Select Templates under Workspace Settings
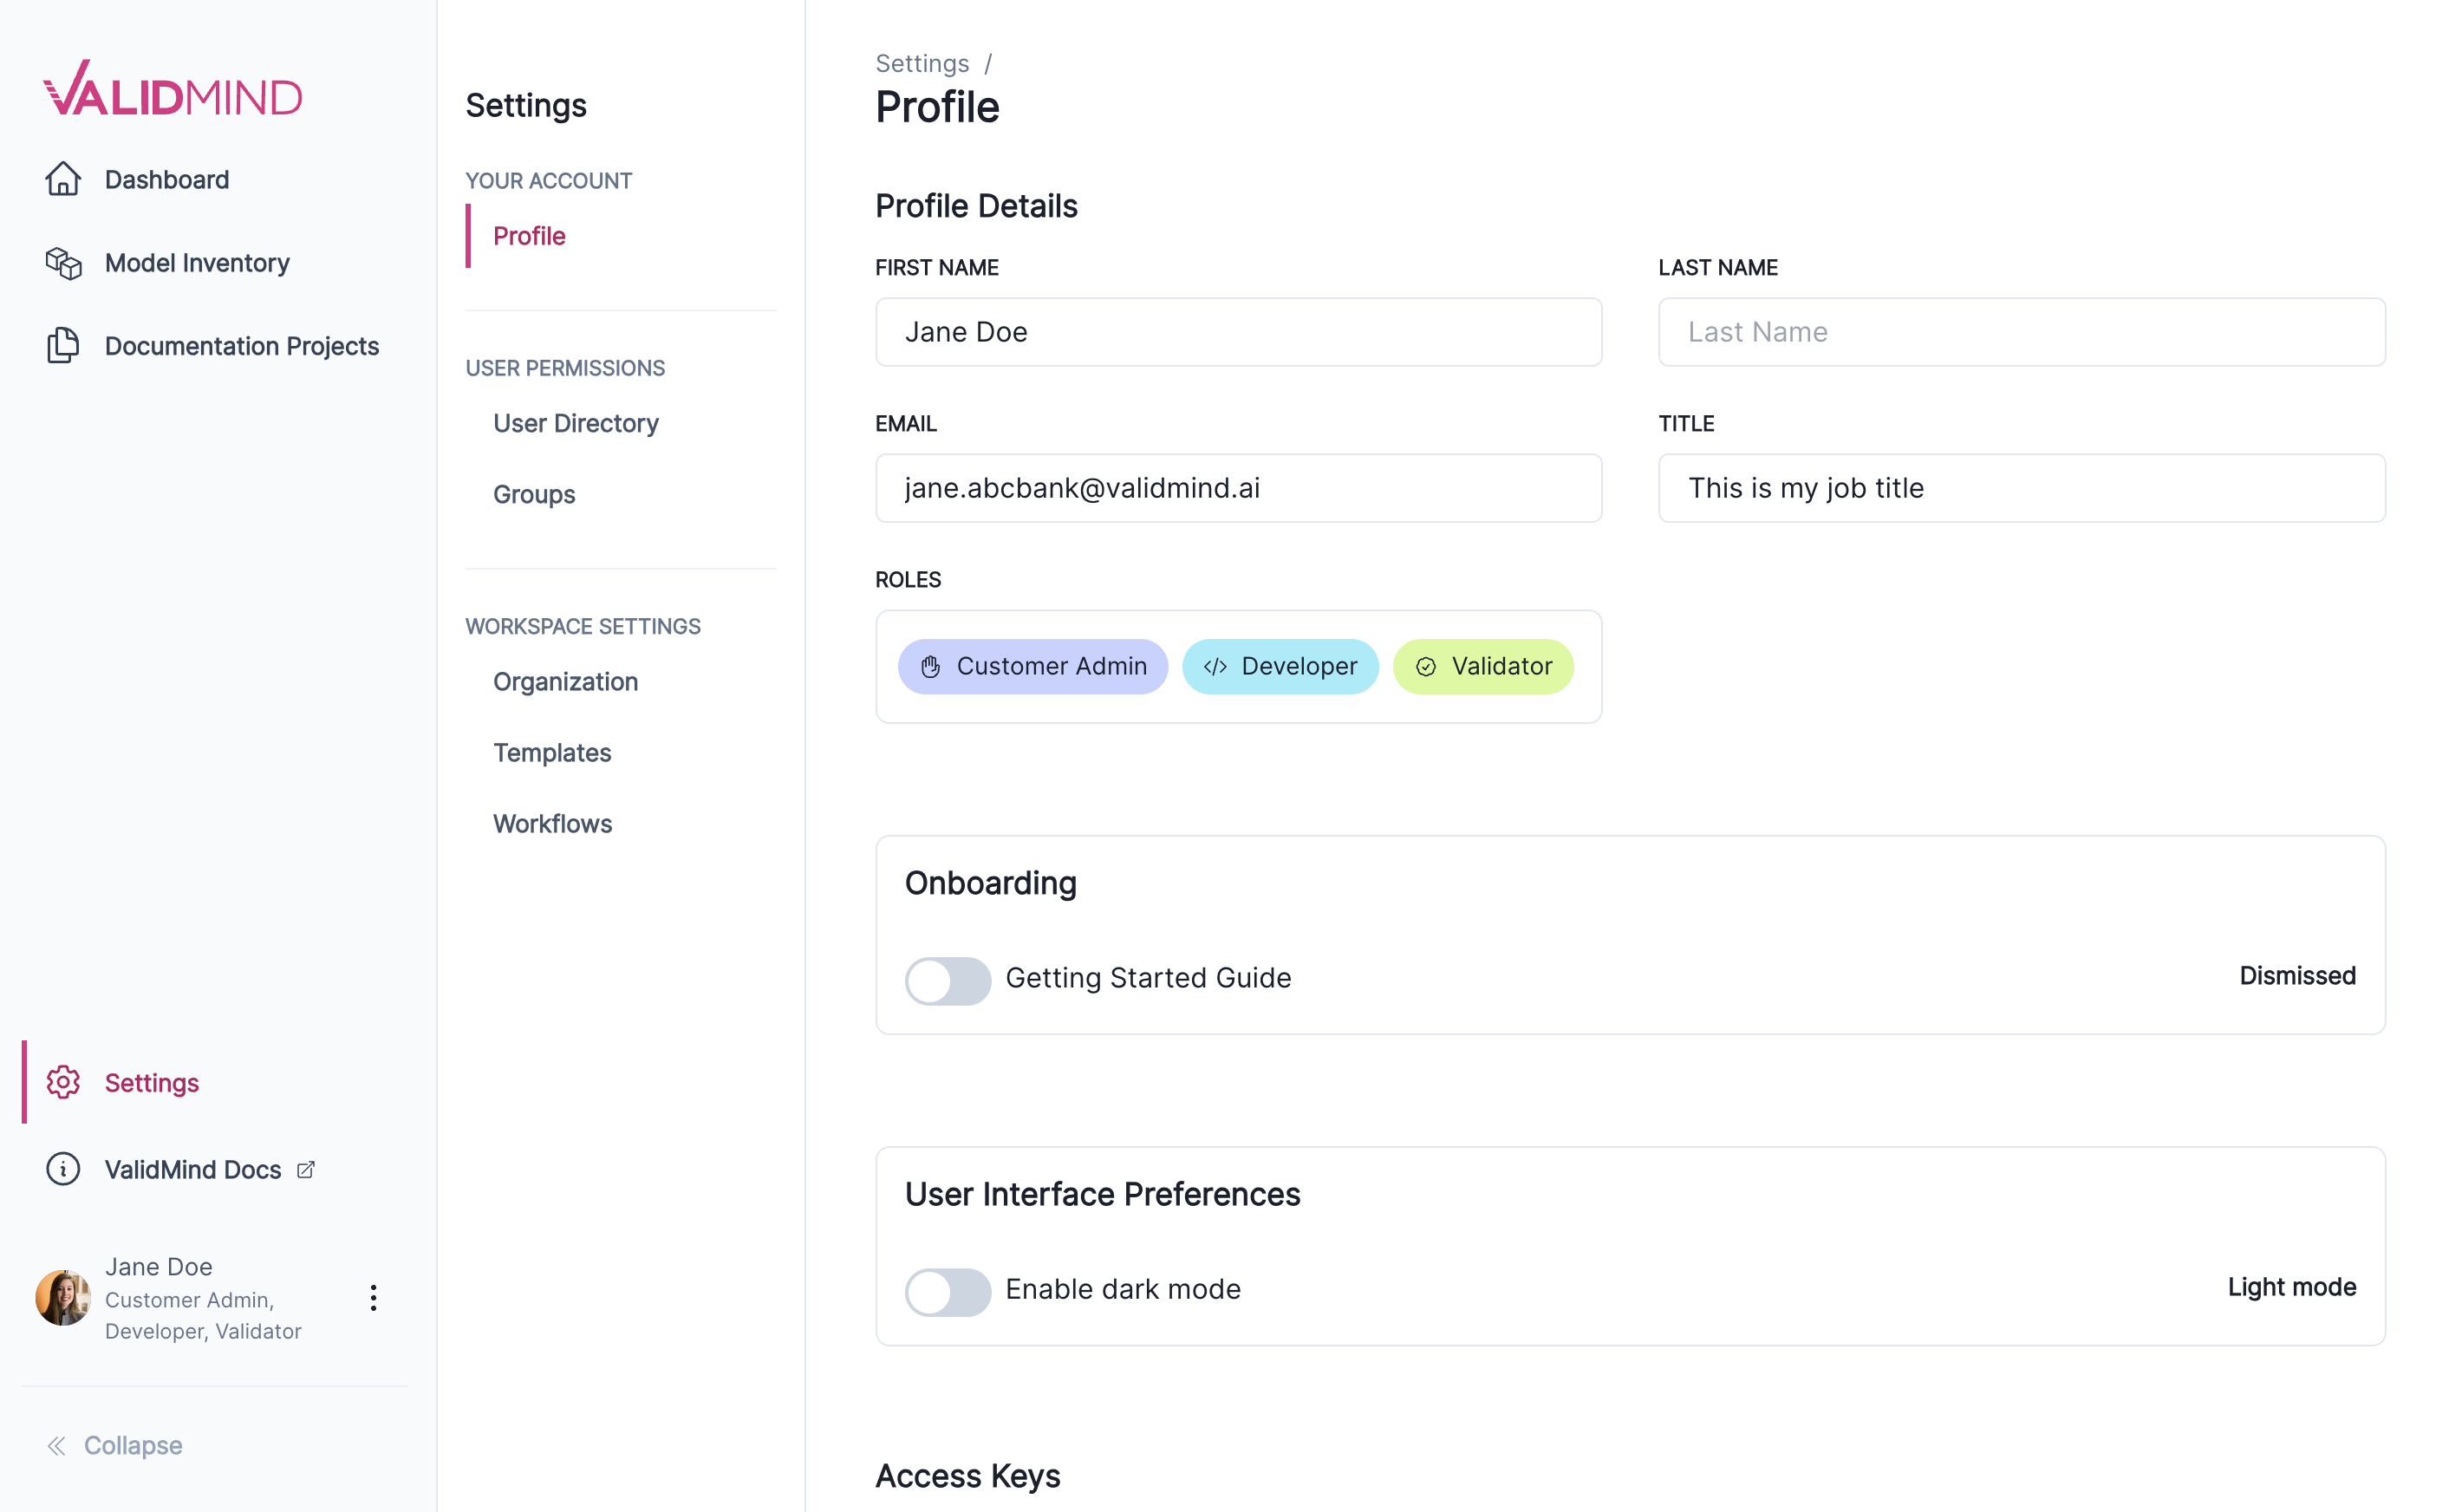Viewport: 2449px width, 1512px height. pos(551,752)
